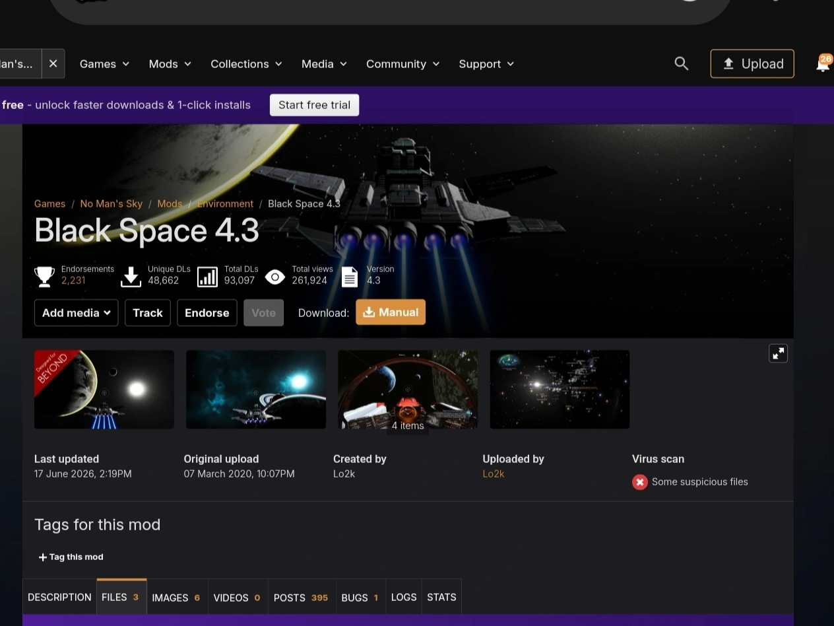The image size is (834, 626).
Task: Switch to the Stats tab
Action: click(x=441, y=597)
